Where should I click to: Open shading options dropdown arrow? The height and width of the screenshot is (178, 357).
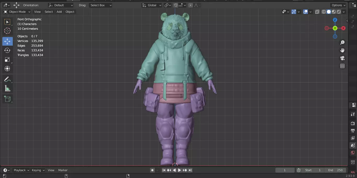344,12
